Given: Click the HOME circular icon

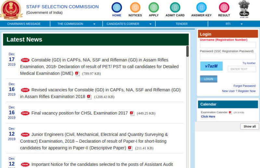Looking at the screenshot, I should coord(117,7).
